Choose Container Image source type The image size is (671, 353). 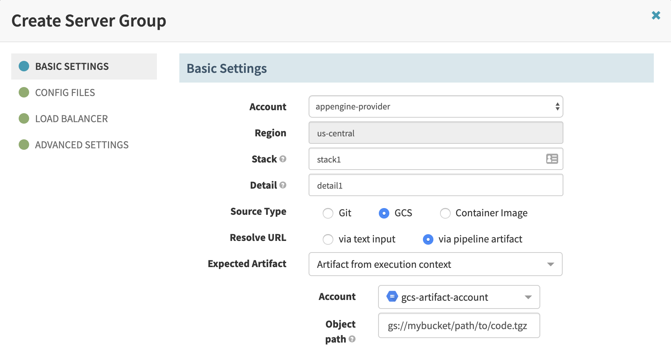pos(445,213)
